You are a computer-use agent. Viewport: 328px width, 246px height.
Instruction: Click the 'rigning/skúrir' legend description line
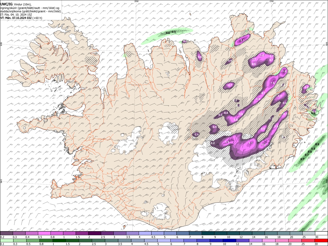[30, 8]
